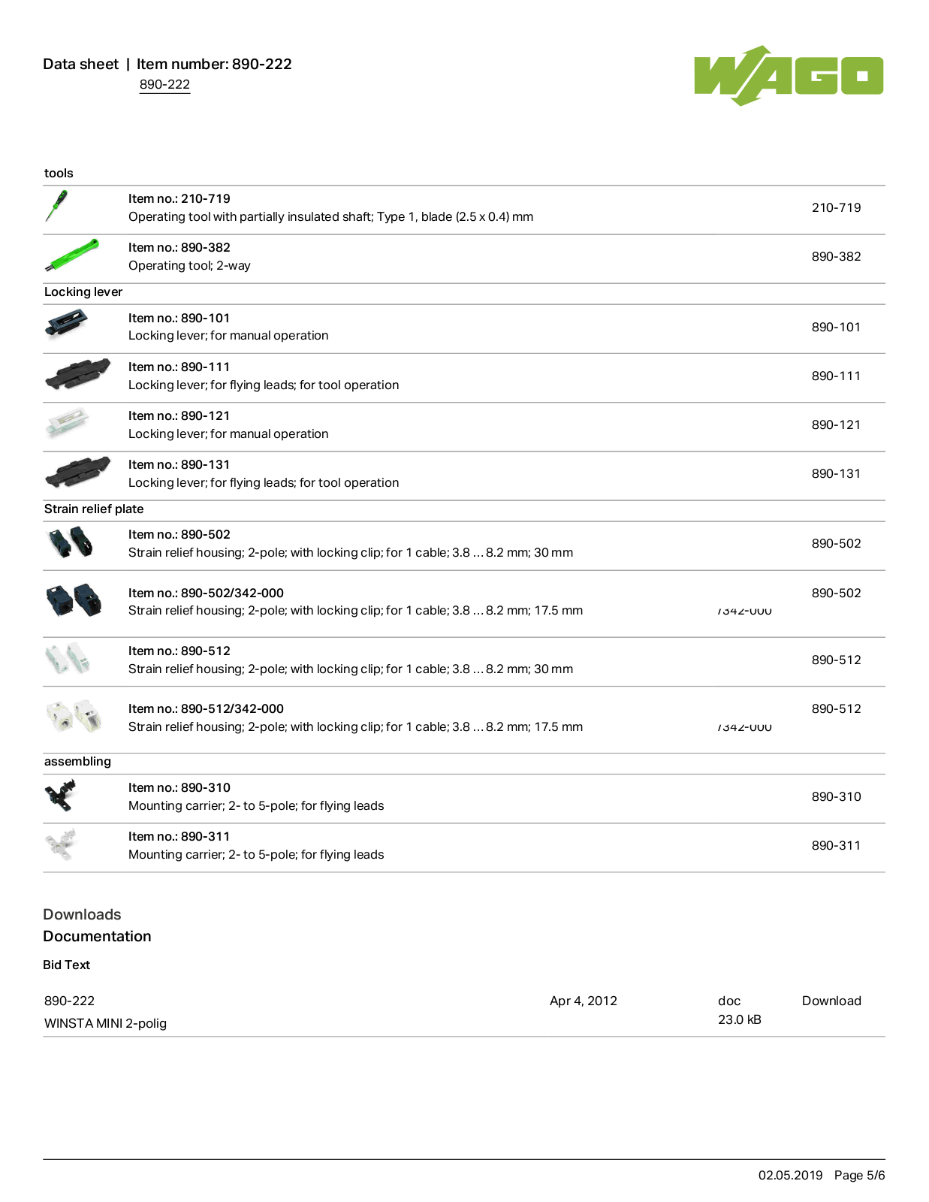
Task: Download the 890-222 bid text document
Action: tap(831, 1001)
